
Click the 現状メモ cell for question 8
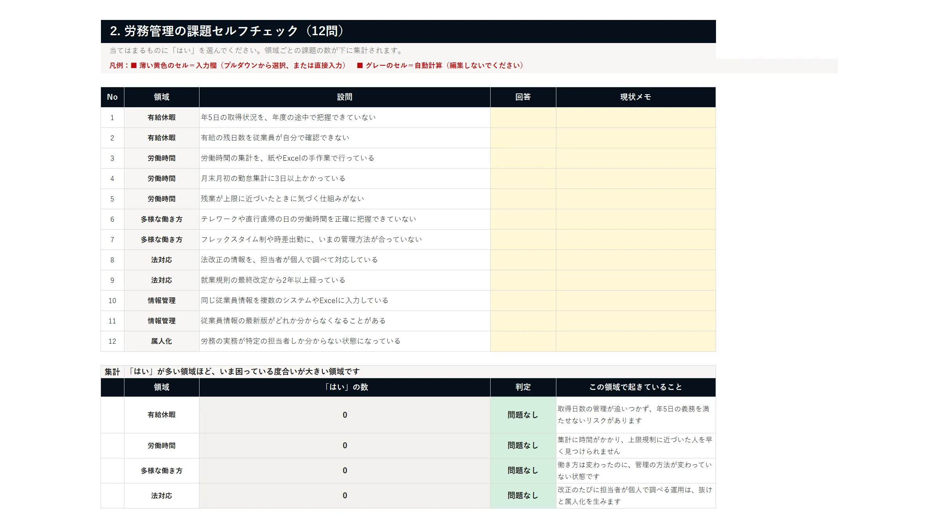[x=636, y=260]
